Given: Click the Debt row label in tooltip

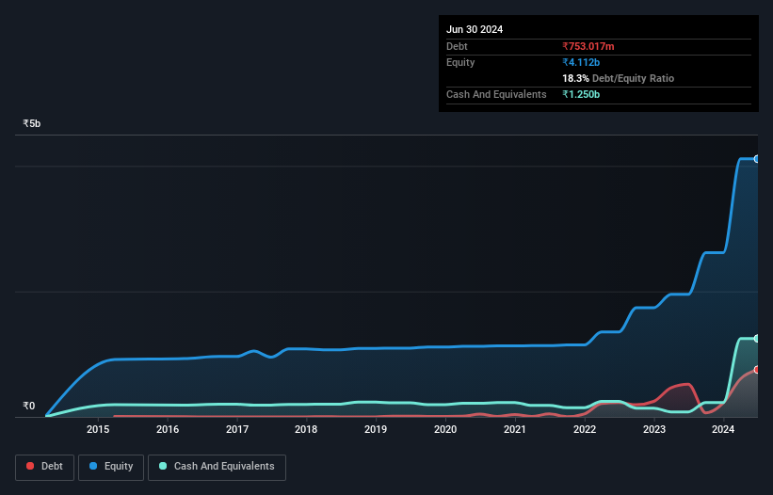Looking at the screenshot, I should 457,46.
